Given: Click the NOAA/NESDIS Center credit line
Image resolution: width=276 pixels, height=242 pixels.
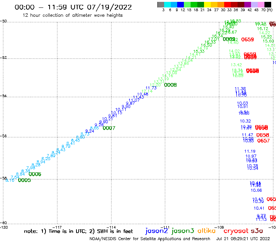Looking at the screenshot, I should pos(150,239).
